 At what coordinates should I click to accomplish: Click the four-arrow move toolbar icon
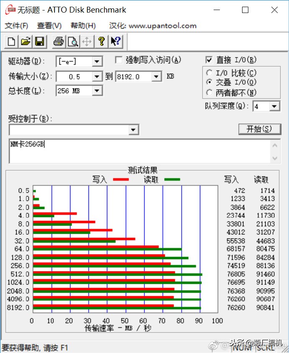tap(87, 42)
